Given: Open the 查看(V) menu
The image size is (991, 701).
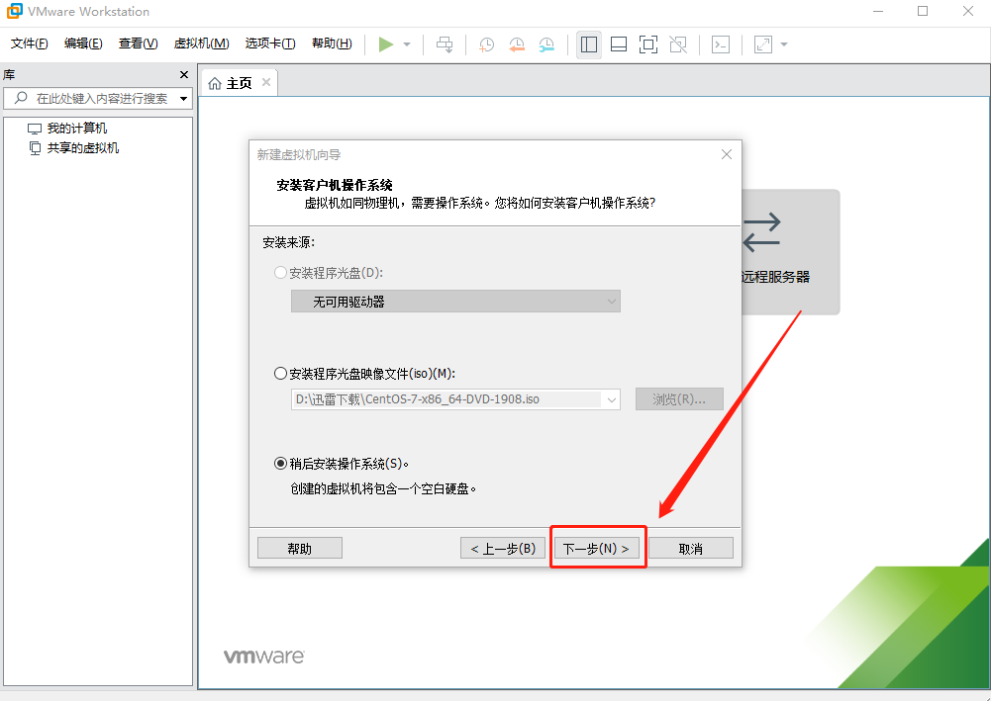Looking at the screenshot, I should pos(138,44).
